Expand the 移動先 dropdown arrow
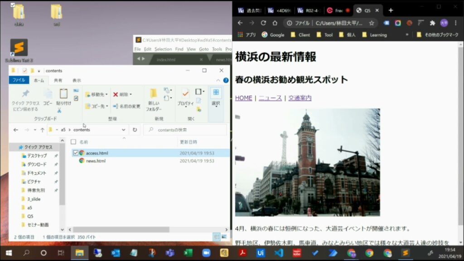 [106, 93]
